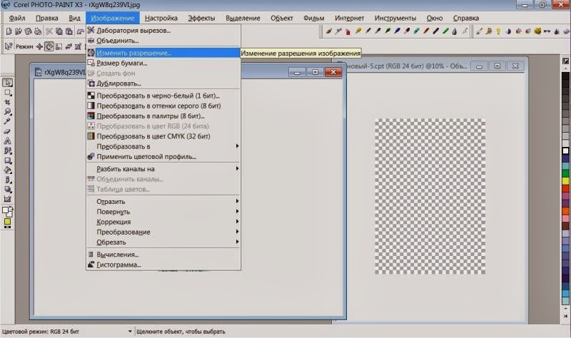
Task: Click the New document icon in toolbar
Action: (x=9, y=31)
